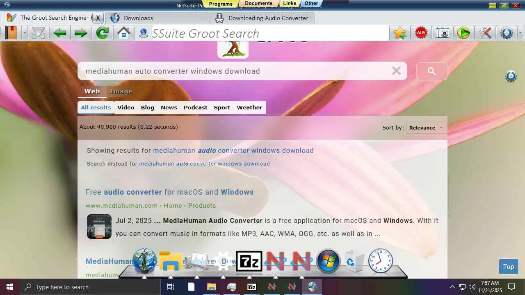Open the Sort by Relevance dropdown
The height and width of the screenshot is (295, 525).
(x=426, y=127)
